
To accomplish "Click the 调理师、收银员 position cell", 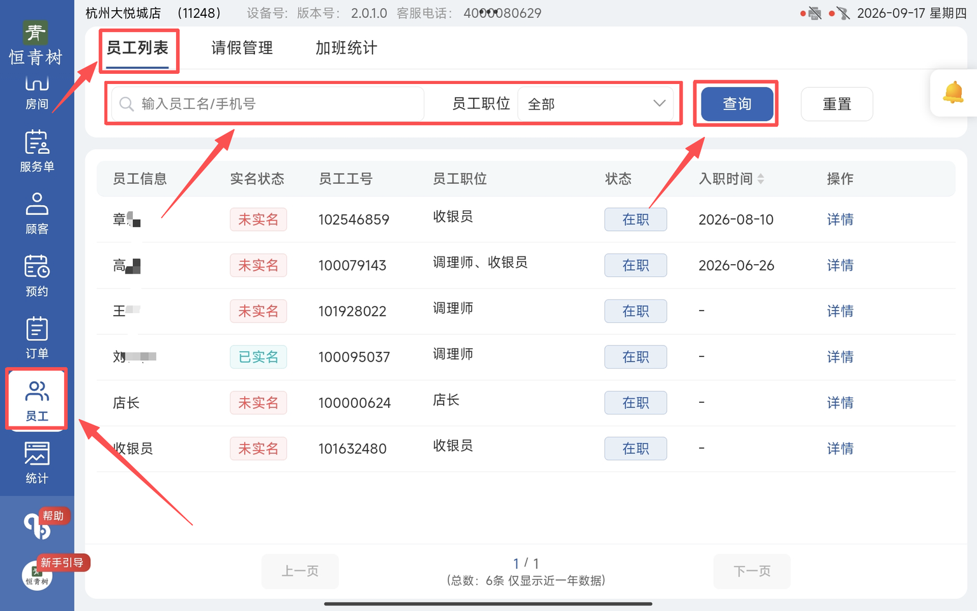I will click(x=480, y=262).
